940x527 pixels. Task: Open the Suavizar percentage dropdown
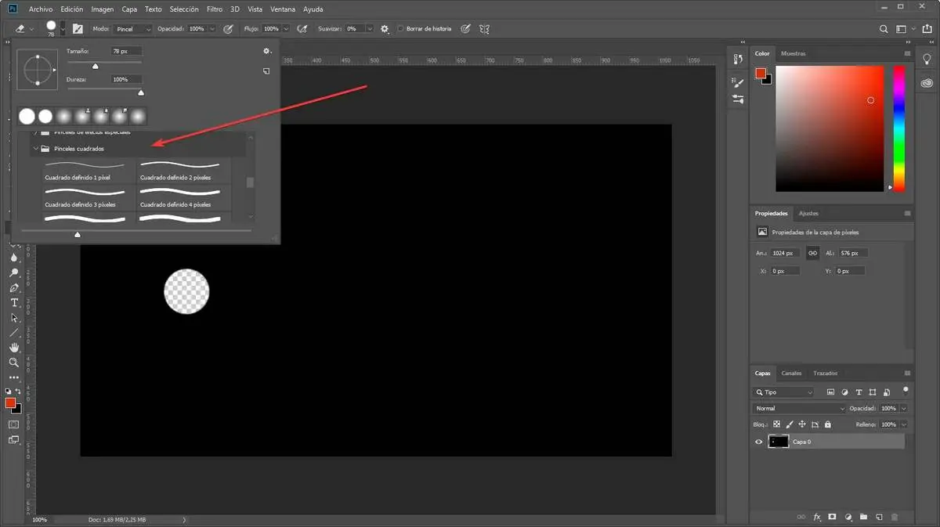(369, 29)
